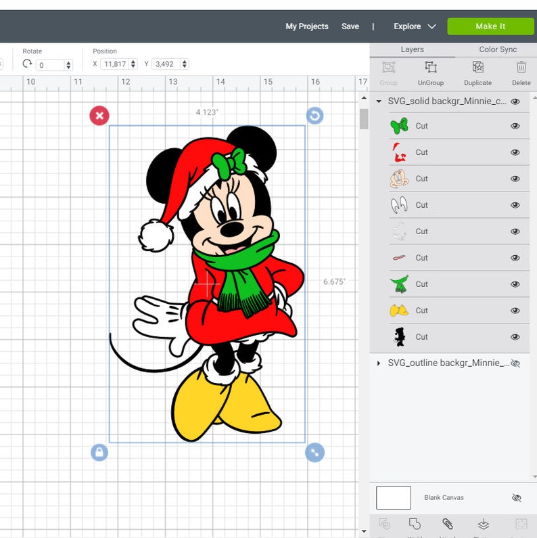Switch to the Layers tab
Viewport: 537px width, 538px height.
pos(412,49)
